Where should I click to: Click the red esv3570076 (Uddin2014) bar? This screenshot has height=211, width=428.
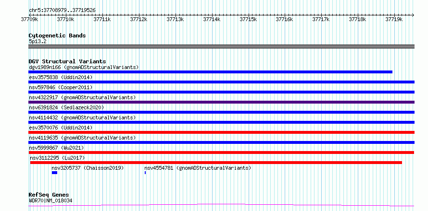[x=221, y=132]
